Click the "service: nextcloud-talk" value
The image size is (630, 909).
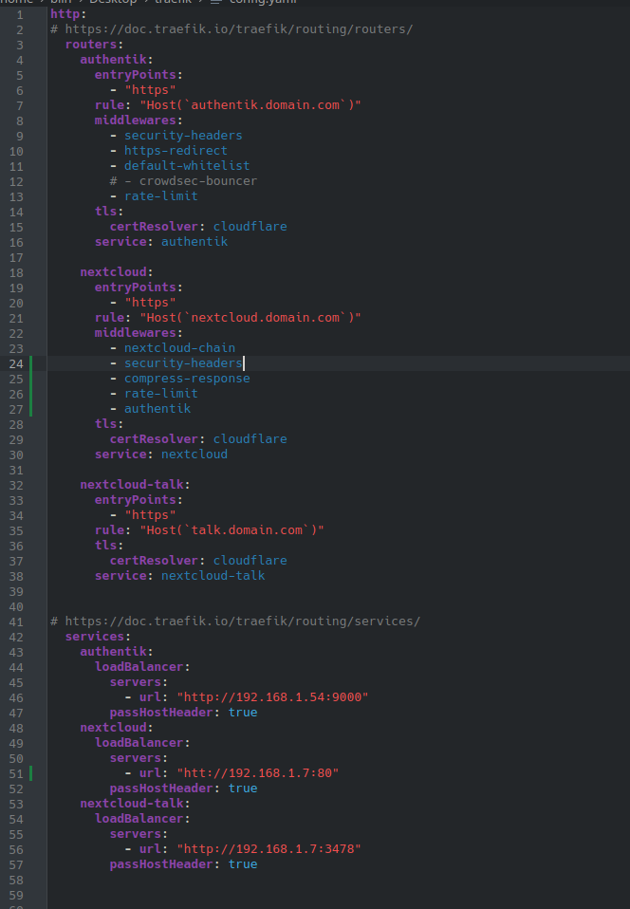coord(213,576)
